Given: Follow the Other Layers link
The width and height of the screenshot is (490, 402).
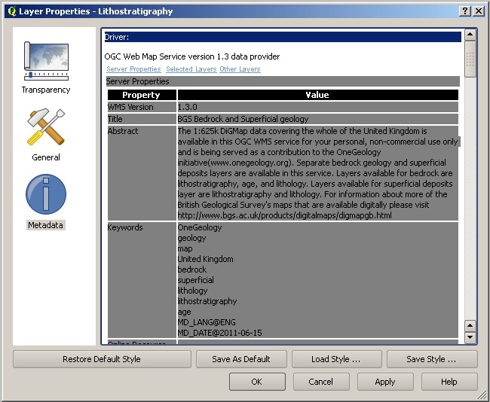Looking at the screenshot, I should 240,69.
